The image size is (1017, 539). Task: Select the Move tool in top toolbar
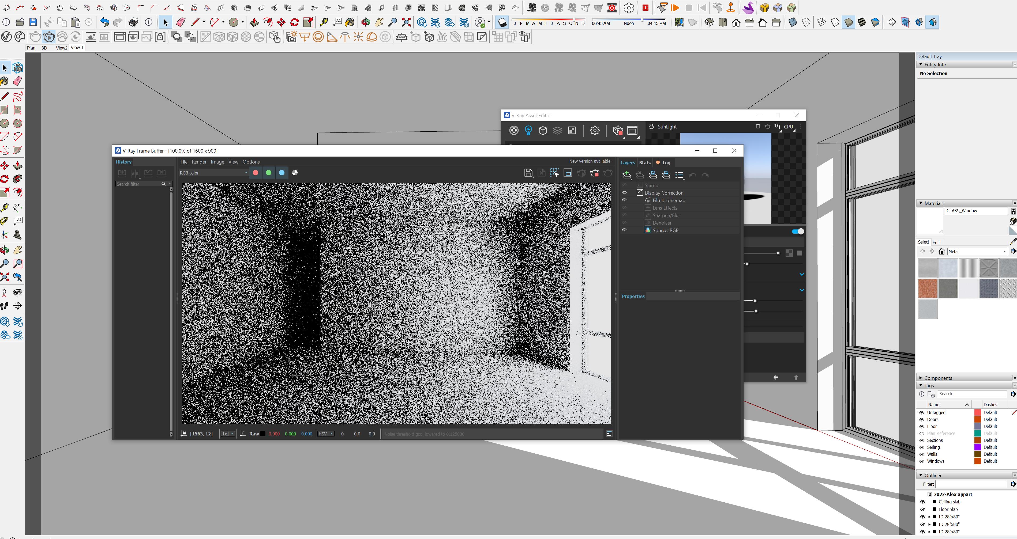tap(281, 22)
